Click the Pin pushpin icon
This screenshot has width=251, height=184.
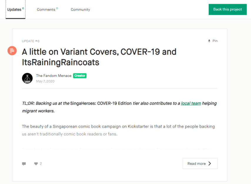[x=209, y=41]
